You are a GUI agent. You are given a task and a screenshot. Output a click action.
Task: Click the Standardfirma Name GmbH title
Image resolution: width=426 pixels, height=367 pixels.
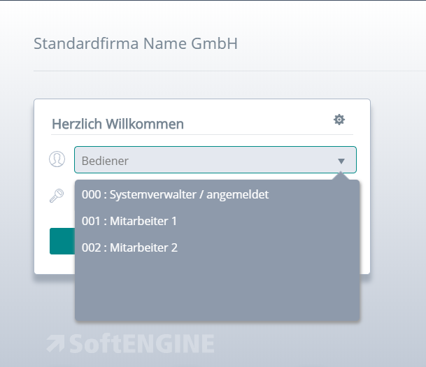click(136, 43)
